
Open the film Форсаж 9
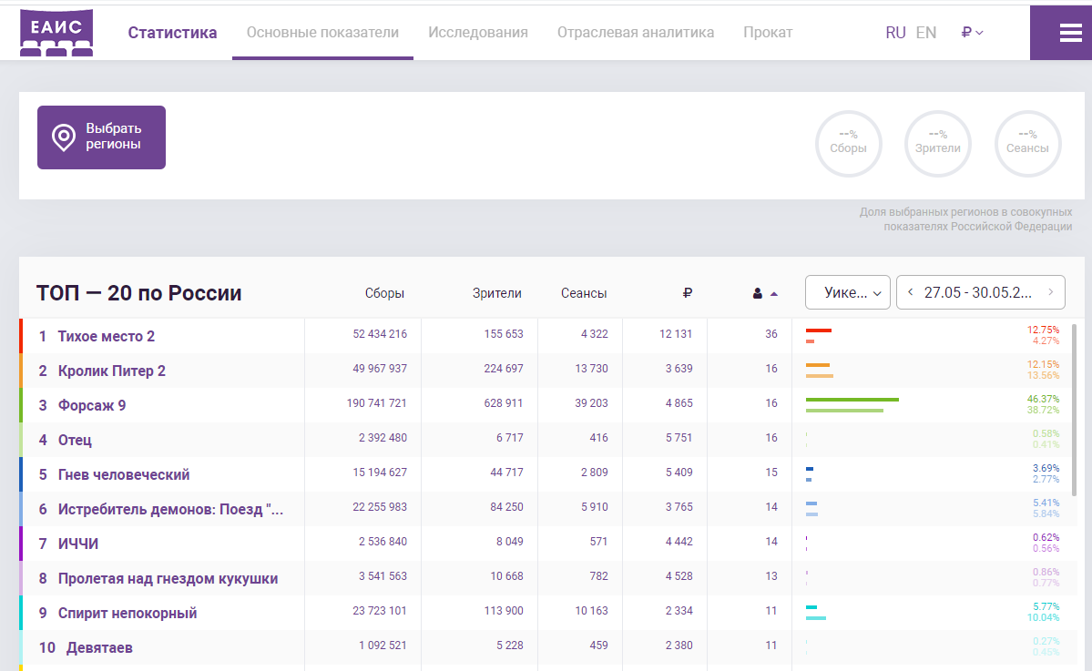click(92, 405)
